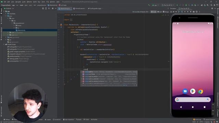Open the Refactor menu
Viewport: 219px width, 123px height.
click(x=29, y=2)
